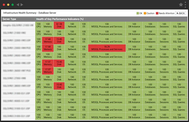Click the browser back arrow icon
Screen dimensions: 189x122
coord(18,5)
